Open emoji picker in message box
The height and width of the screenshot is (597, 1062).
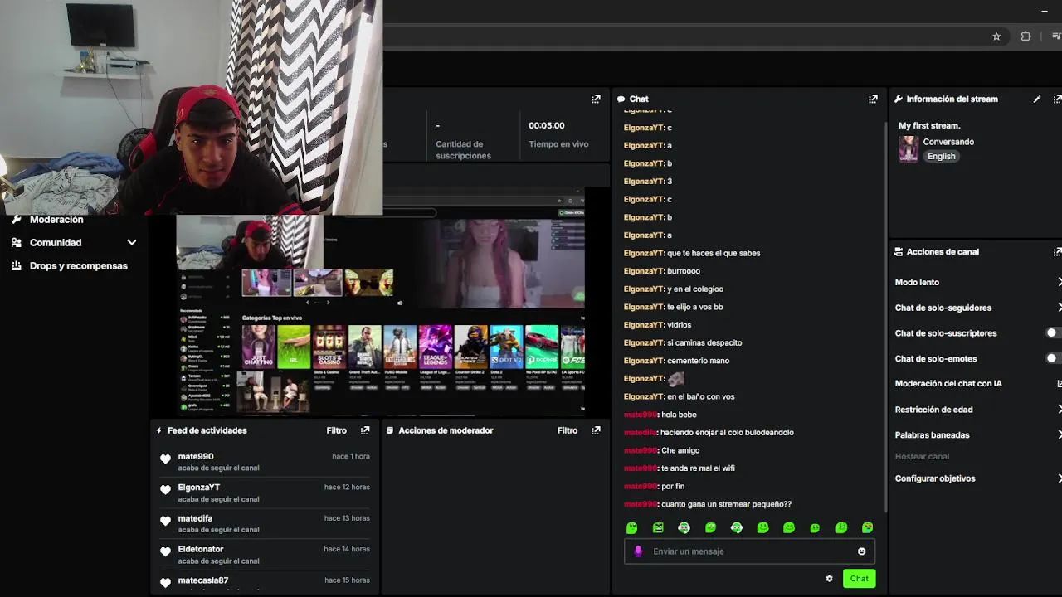(x=861, y=551)
